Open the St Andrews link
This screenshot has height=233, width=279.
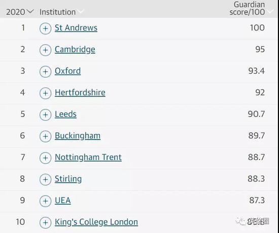coord(76,28)
